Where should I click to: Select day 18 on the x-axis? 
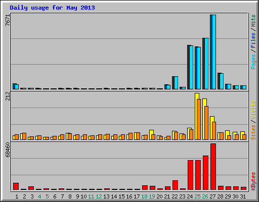click(x=144, y=196)
